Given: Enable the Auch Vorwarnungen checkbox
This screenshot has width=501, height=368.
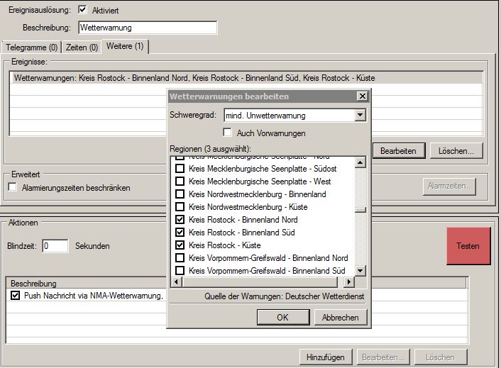Looking at the screenshot, I should click(228, 133).
